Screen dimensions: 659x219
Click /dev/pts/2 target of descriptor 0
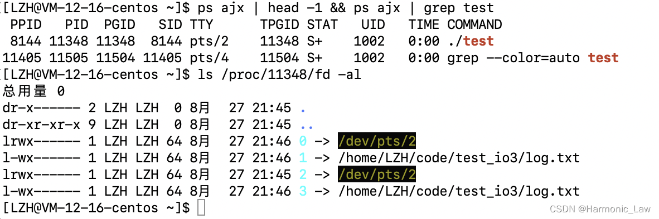pos(377,141)
